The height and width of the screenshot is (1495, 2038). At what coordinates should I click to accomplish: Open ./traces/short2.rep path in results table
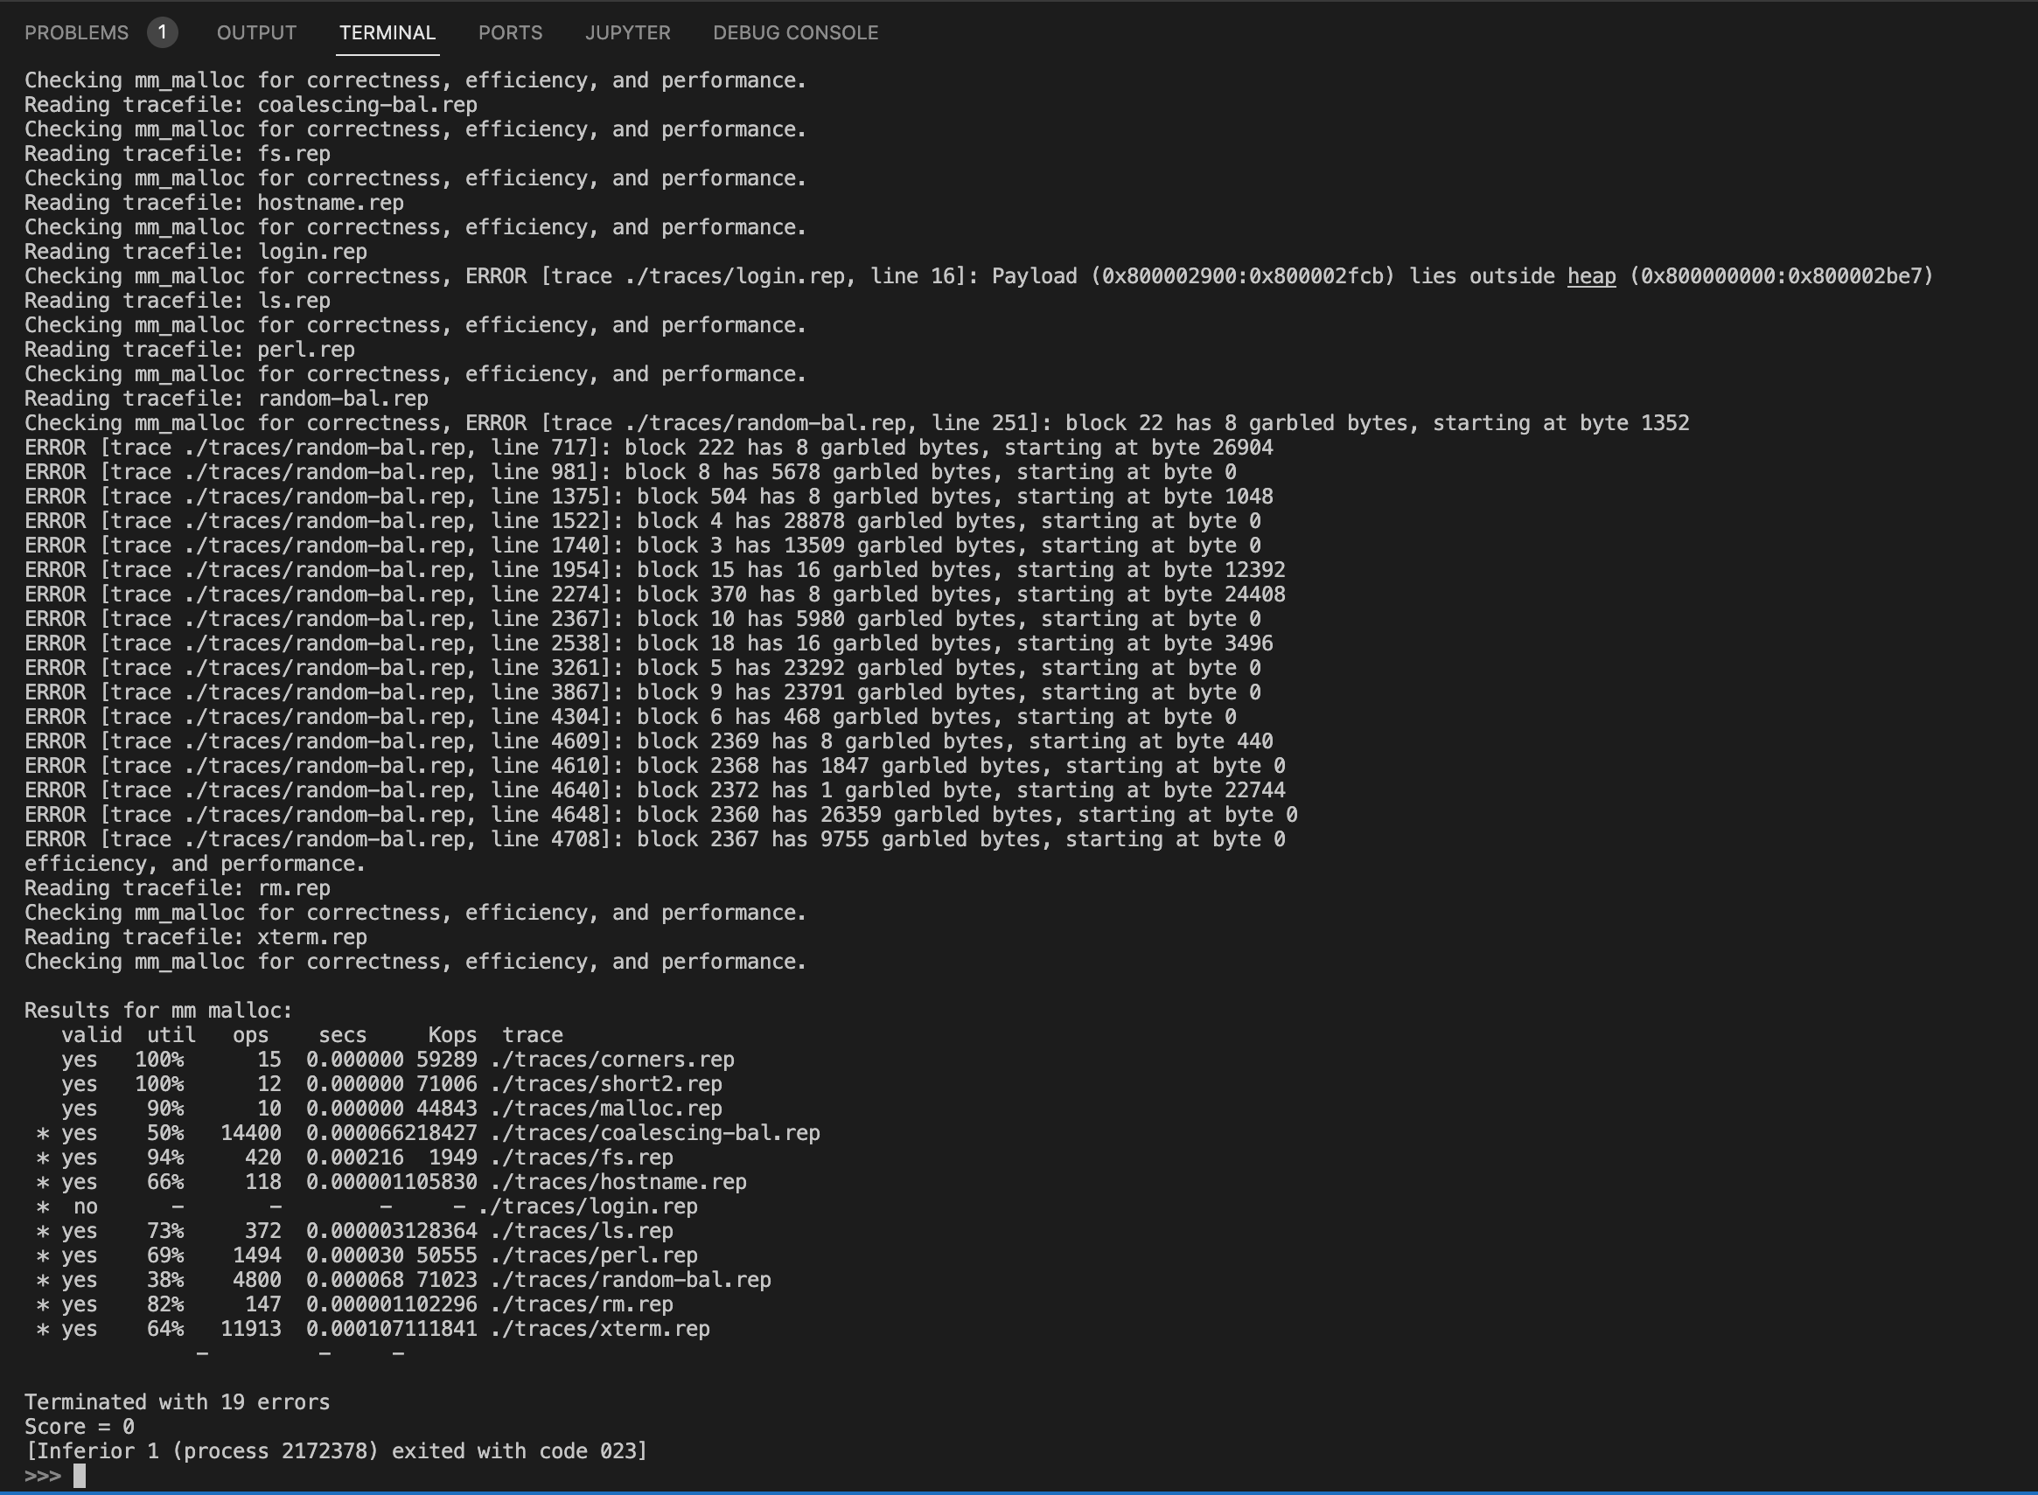tap(605, 1084)
